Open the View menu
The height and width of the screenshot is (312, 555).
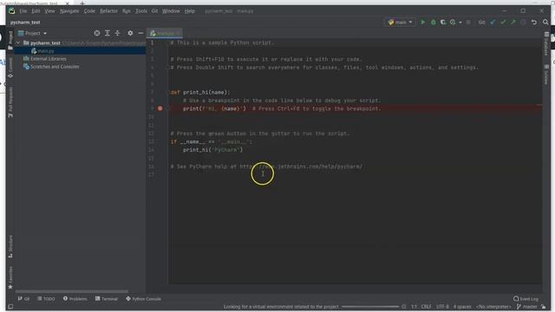tap(49, 11)
